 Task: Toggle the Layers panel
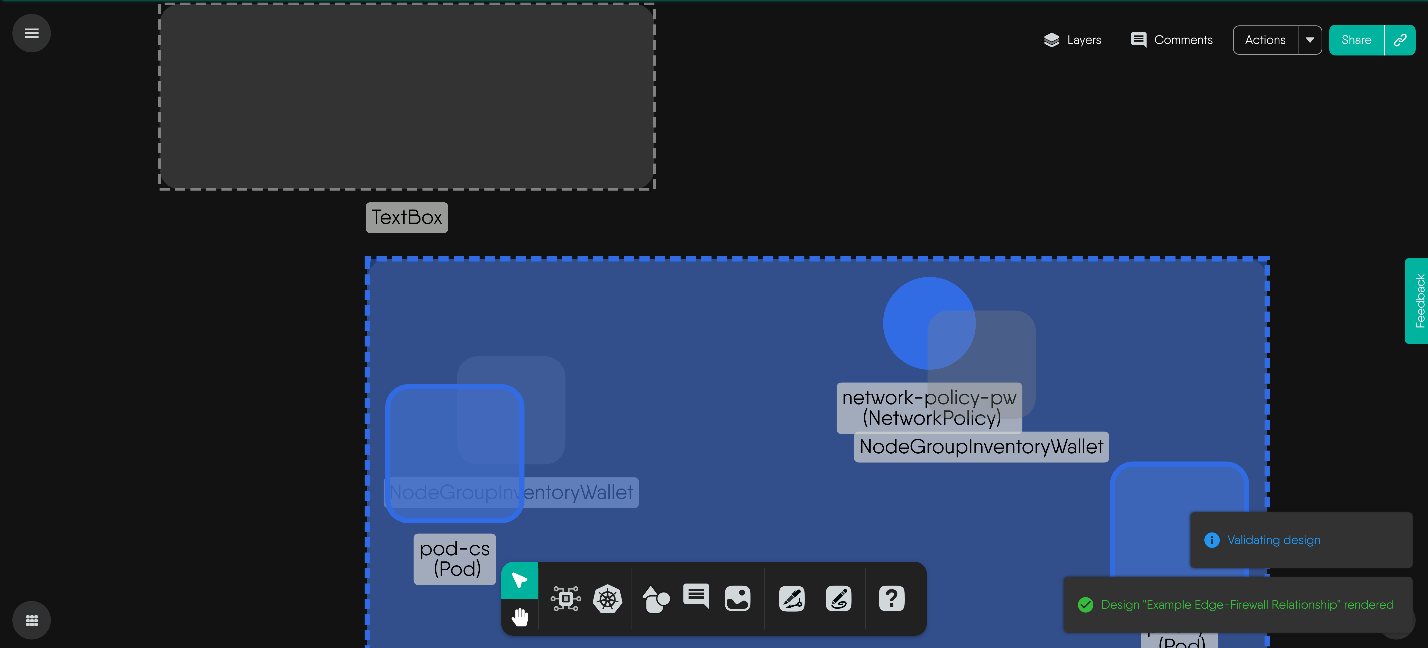1073,40
